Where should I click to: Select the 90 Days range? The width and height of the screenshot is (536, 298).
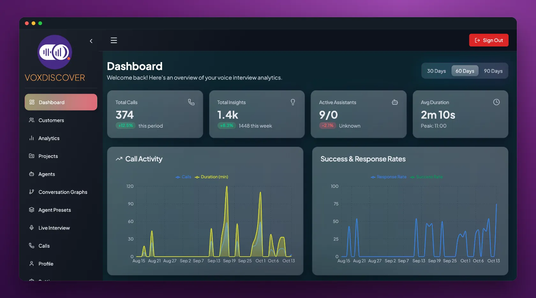[493, 71]
